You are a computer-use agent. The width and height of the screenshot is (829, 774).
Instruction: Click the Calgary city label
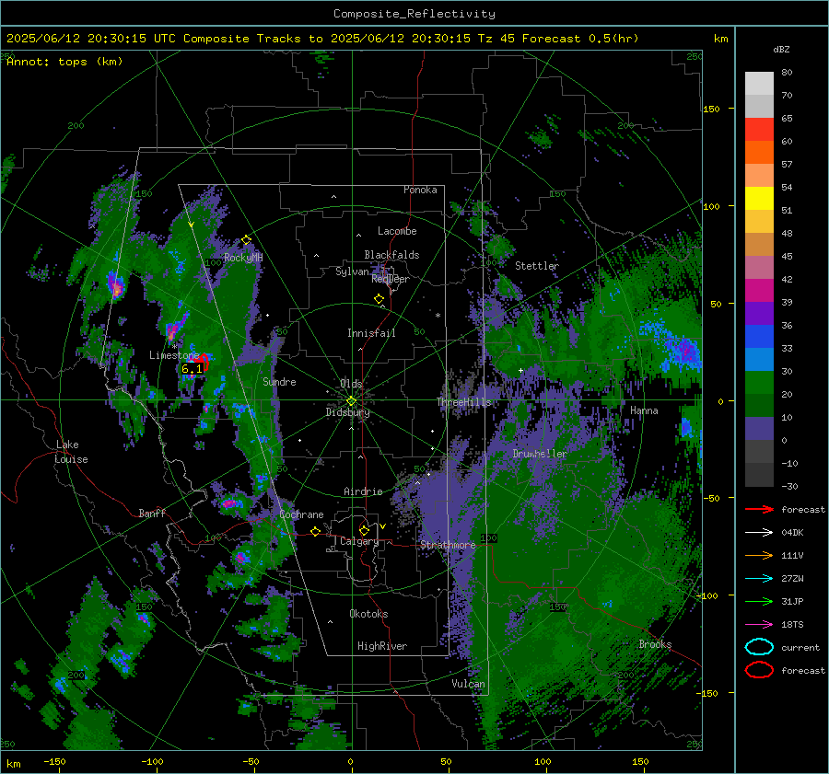point(359,541)
